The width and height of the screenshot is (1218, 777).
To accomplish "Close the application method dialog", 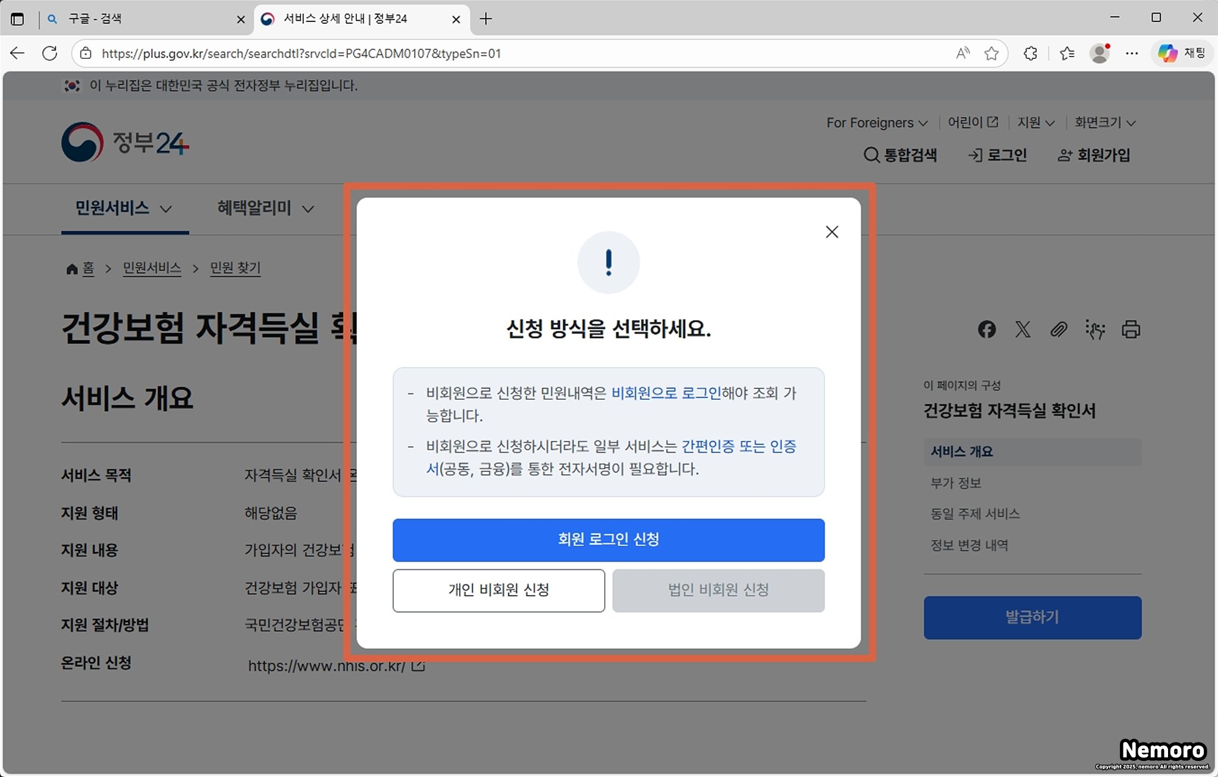I will click(x=831, y=232).
